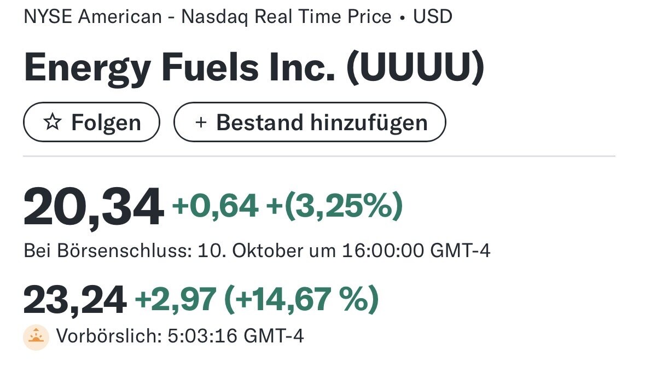
Task: Click the 16:00:00 GMT-4 closing time
Action: pos(416,251)
